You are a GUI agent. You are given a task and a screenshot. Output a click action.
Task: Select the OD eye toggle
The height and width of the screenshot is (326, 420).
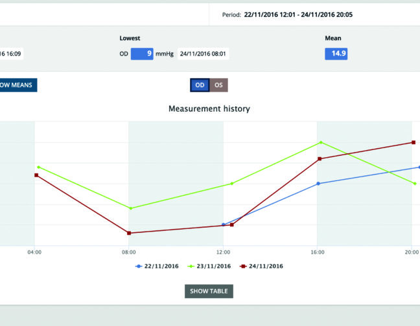(200, 85)
